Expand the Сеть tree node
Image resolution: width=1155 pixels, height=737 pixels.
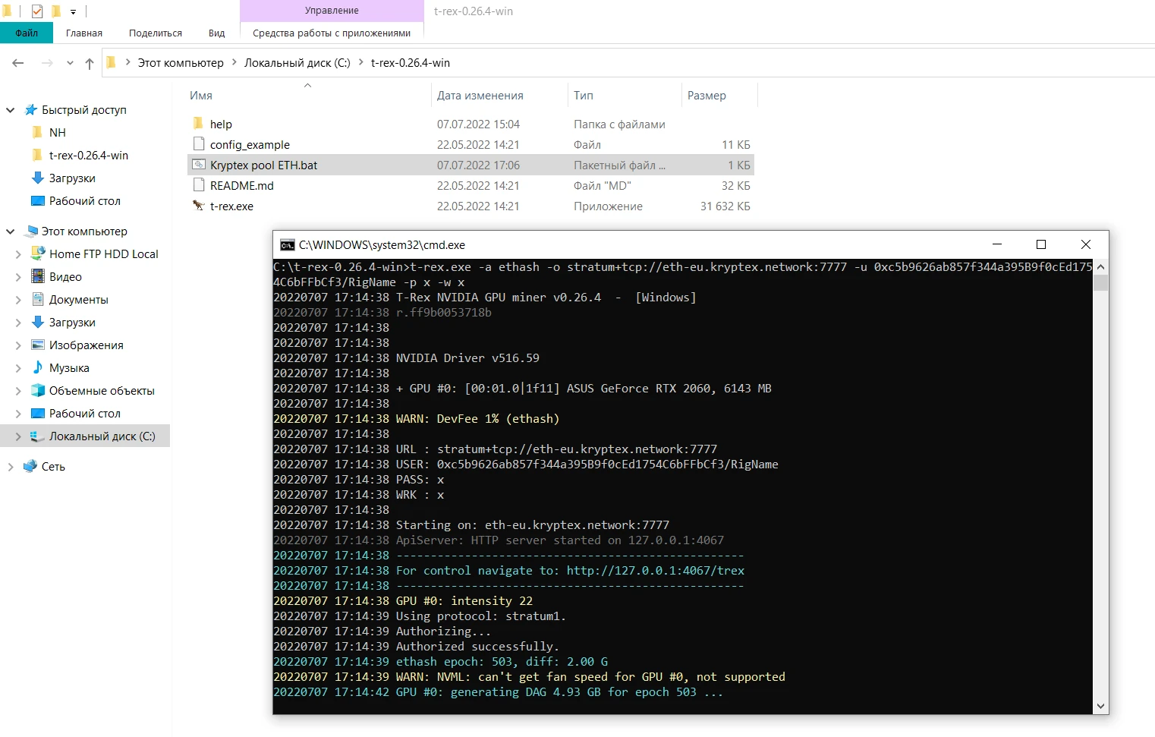11,467
